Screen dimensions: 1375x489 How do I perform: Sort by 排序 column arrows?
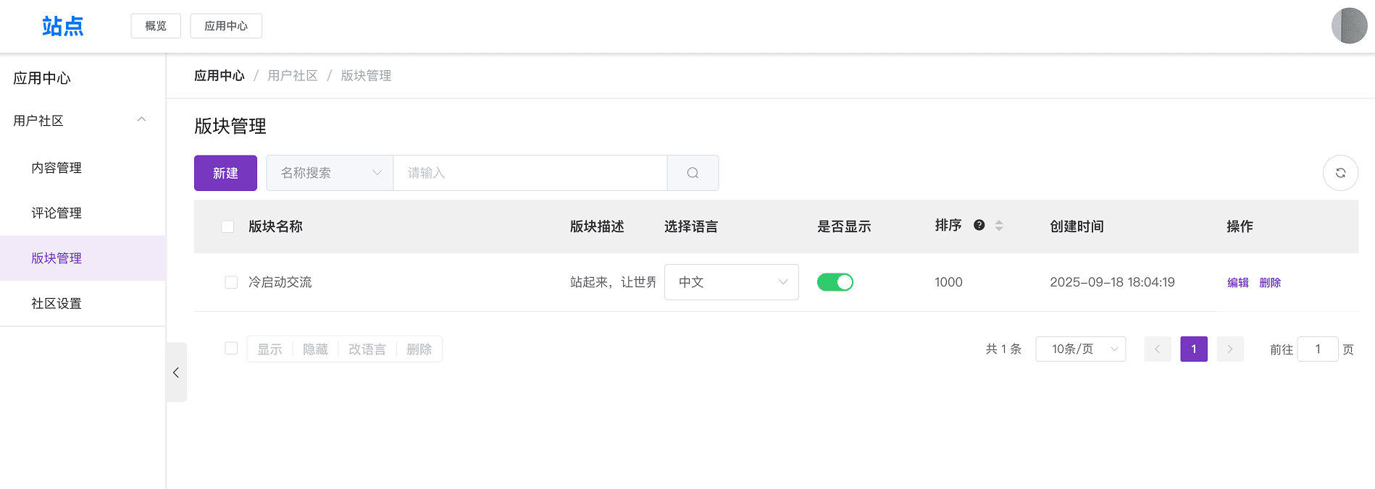coord(999,226)
